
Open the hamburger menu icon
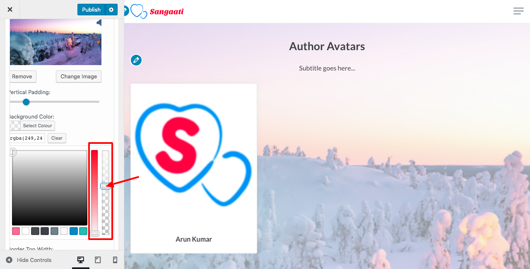pyautogui.click(x=518, y=11)
